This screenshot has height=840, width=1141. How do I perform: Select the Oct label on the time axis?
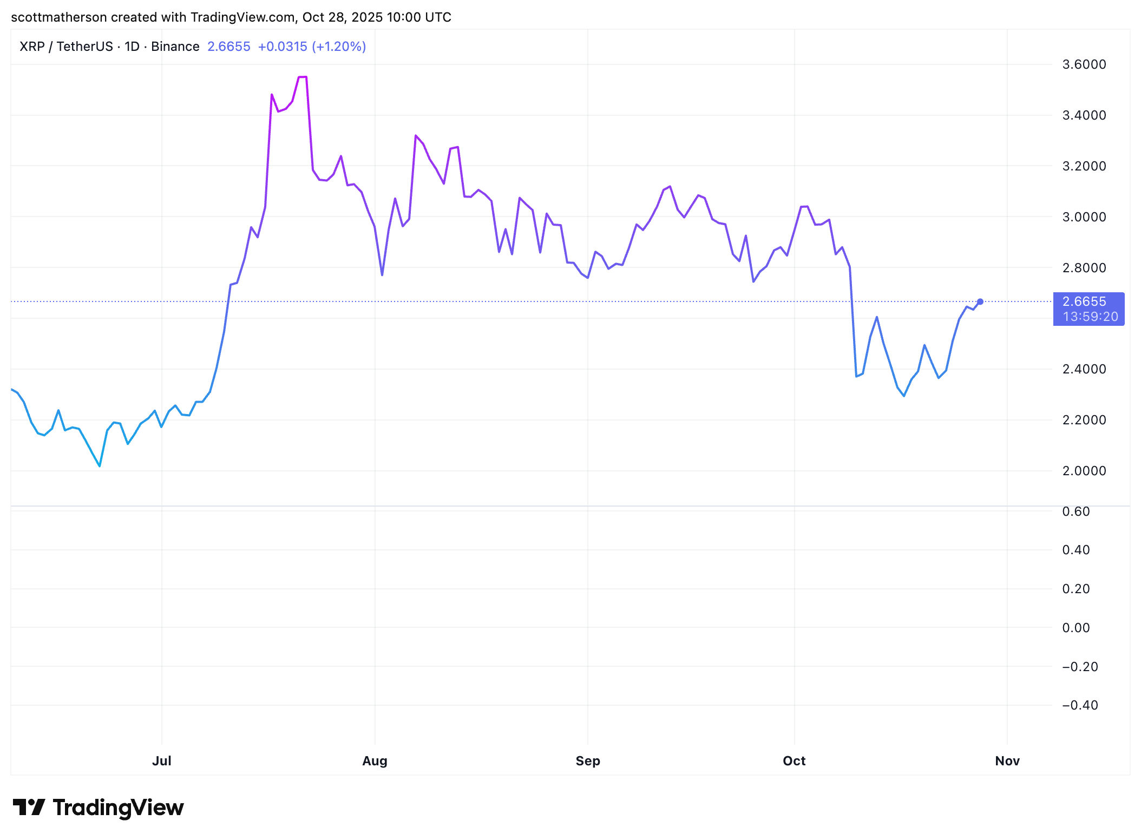794,760
